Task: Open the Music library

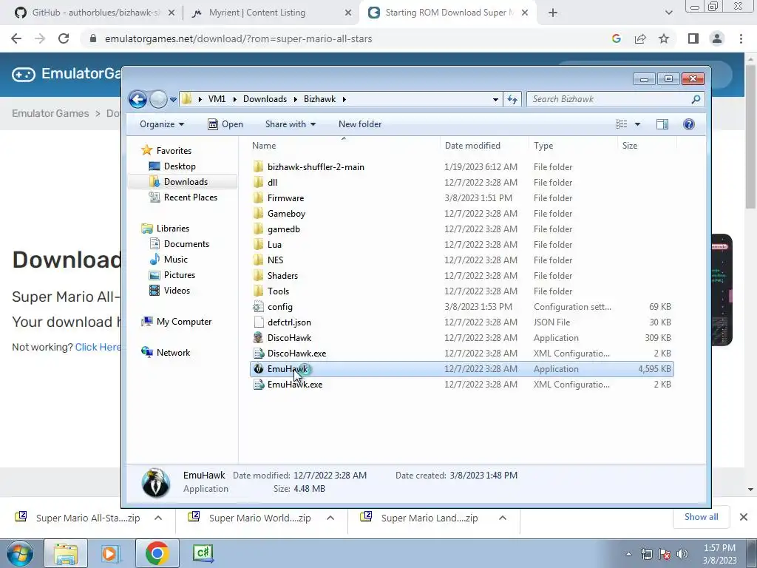Action: (x=175, y=260)
